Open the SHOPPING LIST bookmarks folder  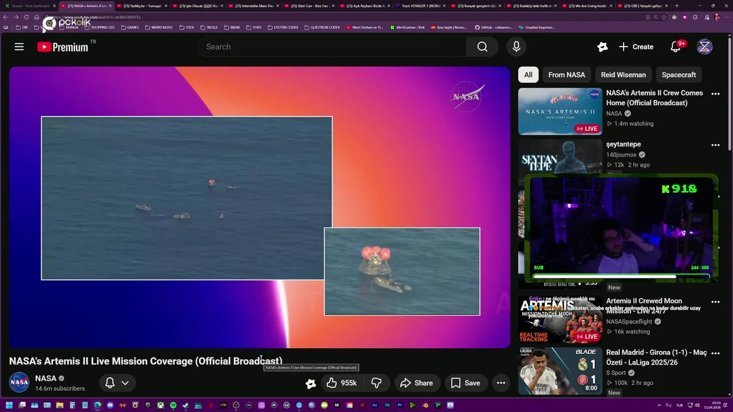coord(100,27)
